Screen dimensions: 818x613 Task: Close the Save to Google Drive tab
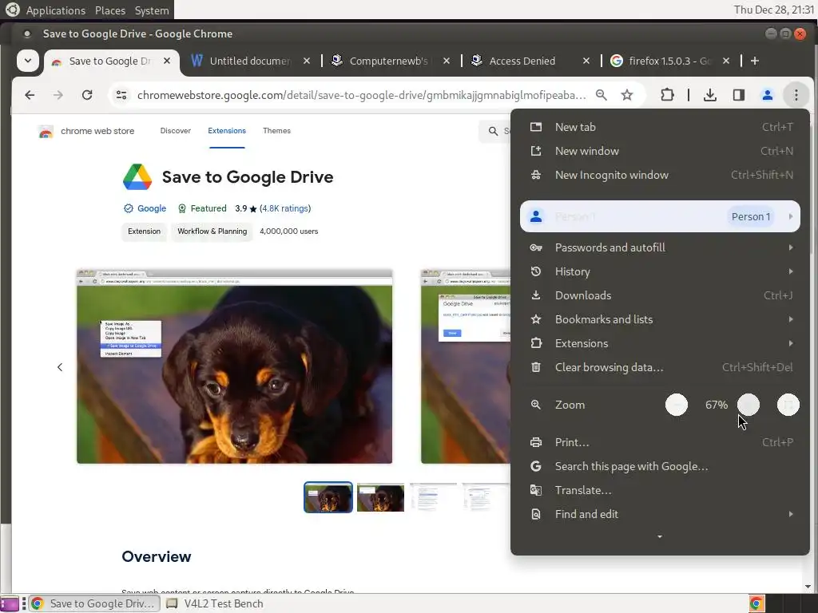[x=167, y=61]
